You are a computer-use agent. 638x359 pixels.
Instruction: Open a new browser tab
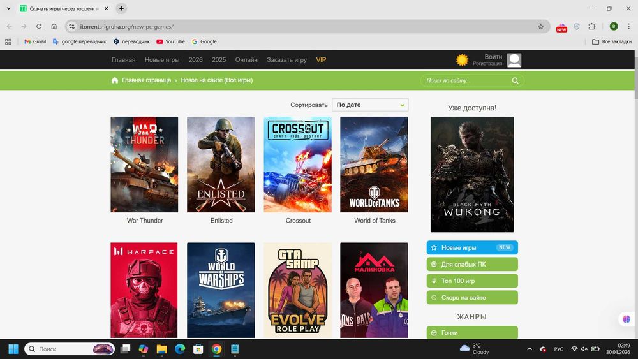pyautogui.click(x=121, y=8)
